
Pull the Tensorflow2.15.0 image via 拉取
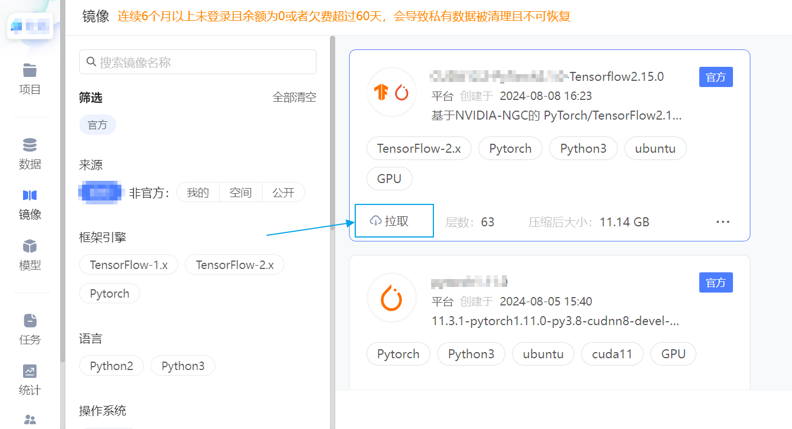393,220
